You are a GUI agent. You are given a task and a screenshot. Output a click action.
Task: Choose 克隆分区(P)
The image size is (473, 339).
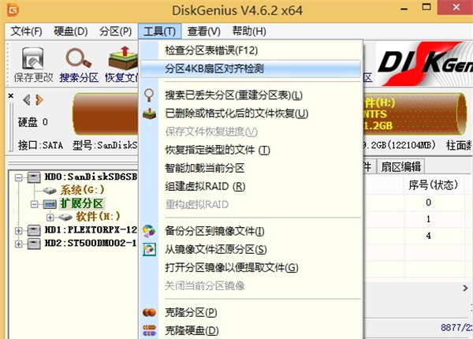pos(251,312)
